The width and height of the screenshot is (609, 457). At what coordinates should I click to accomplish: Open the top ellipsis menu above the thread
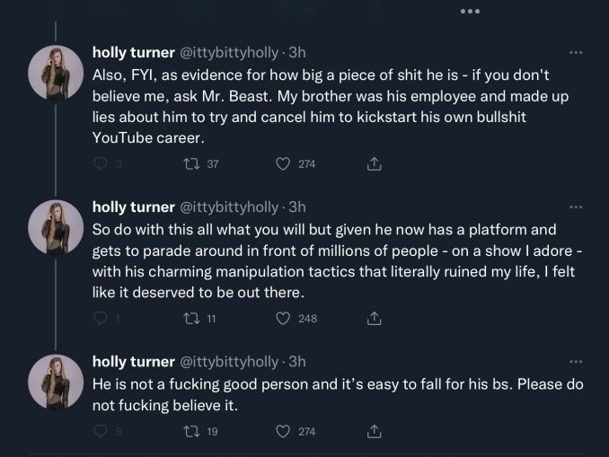[470, 11]
